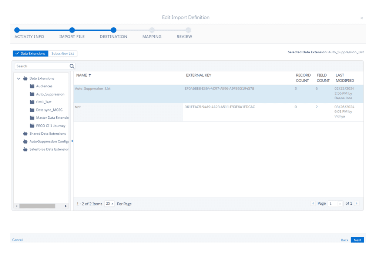The image size is (379, 258).
Task: Click external key 361EEAC5-94A9-4423-A511-E93E6A1FDCAC
Action: point(220,107)
